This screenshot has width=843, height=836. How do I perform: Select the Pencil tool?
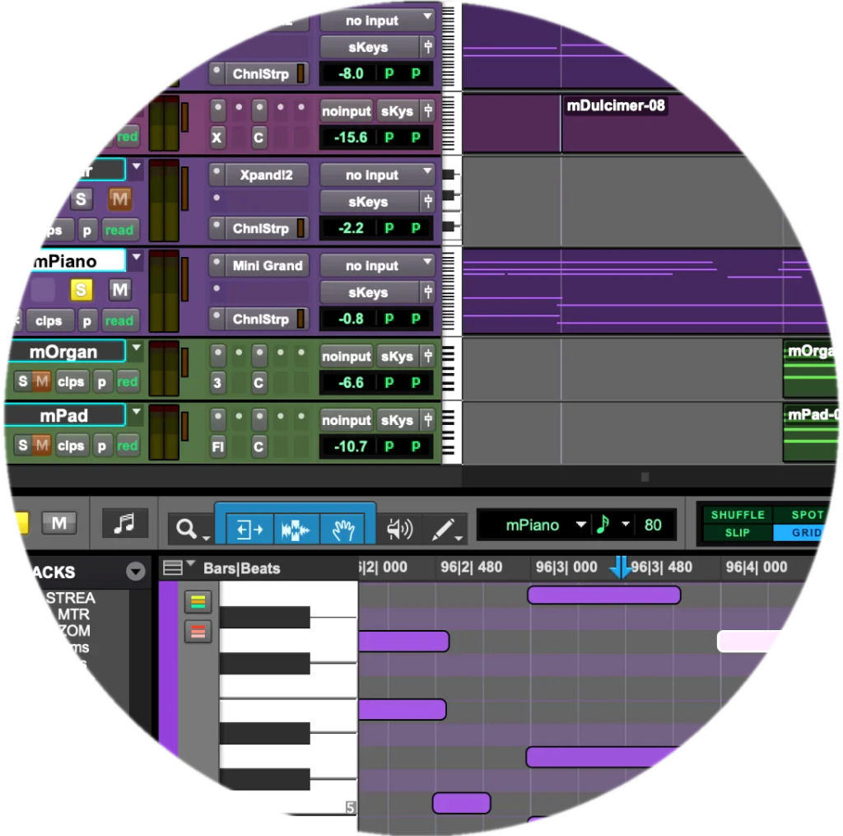pyautogui.click(x=444, y=530)
